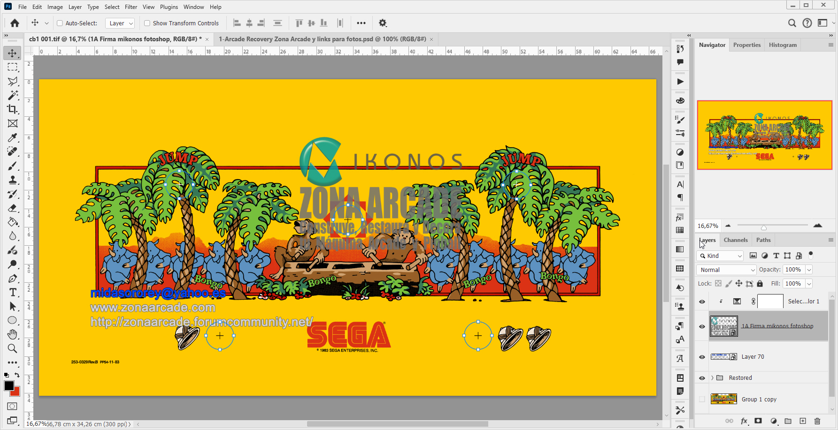Select the Hand tool
The image size is (838, 430).
click(x=13, y=334)
